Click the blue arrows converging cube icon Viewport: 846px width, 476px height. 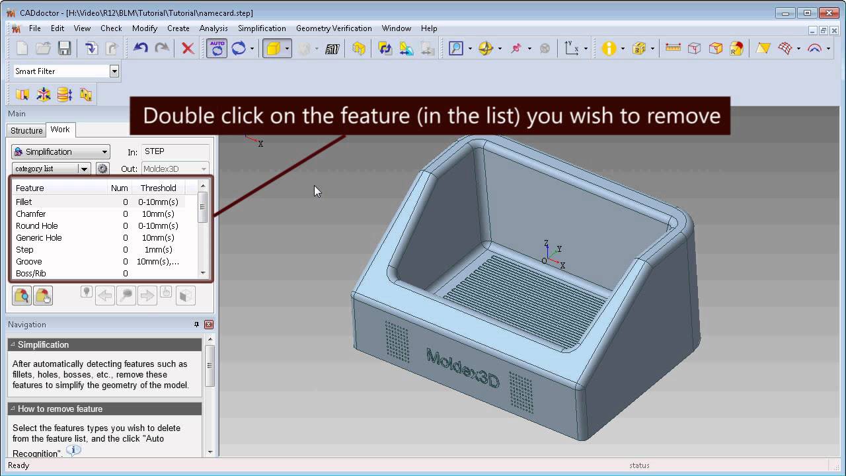tap(44, 95)
